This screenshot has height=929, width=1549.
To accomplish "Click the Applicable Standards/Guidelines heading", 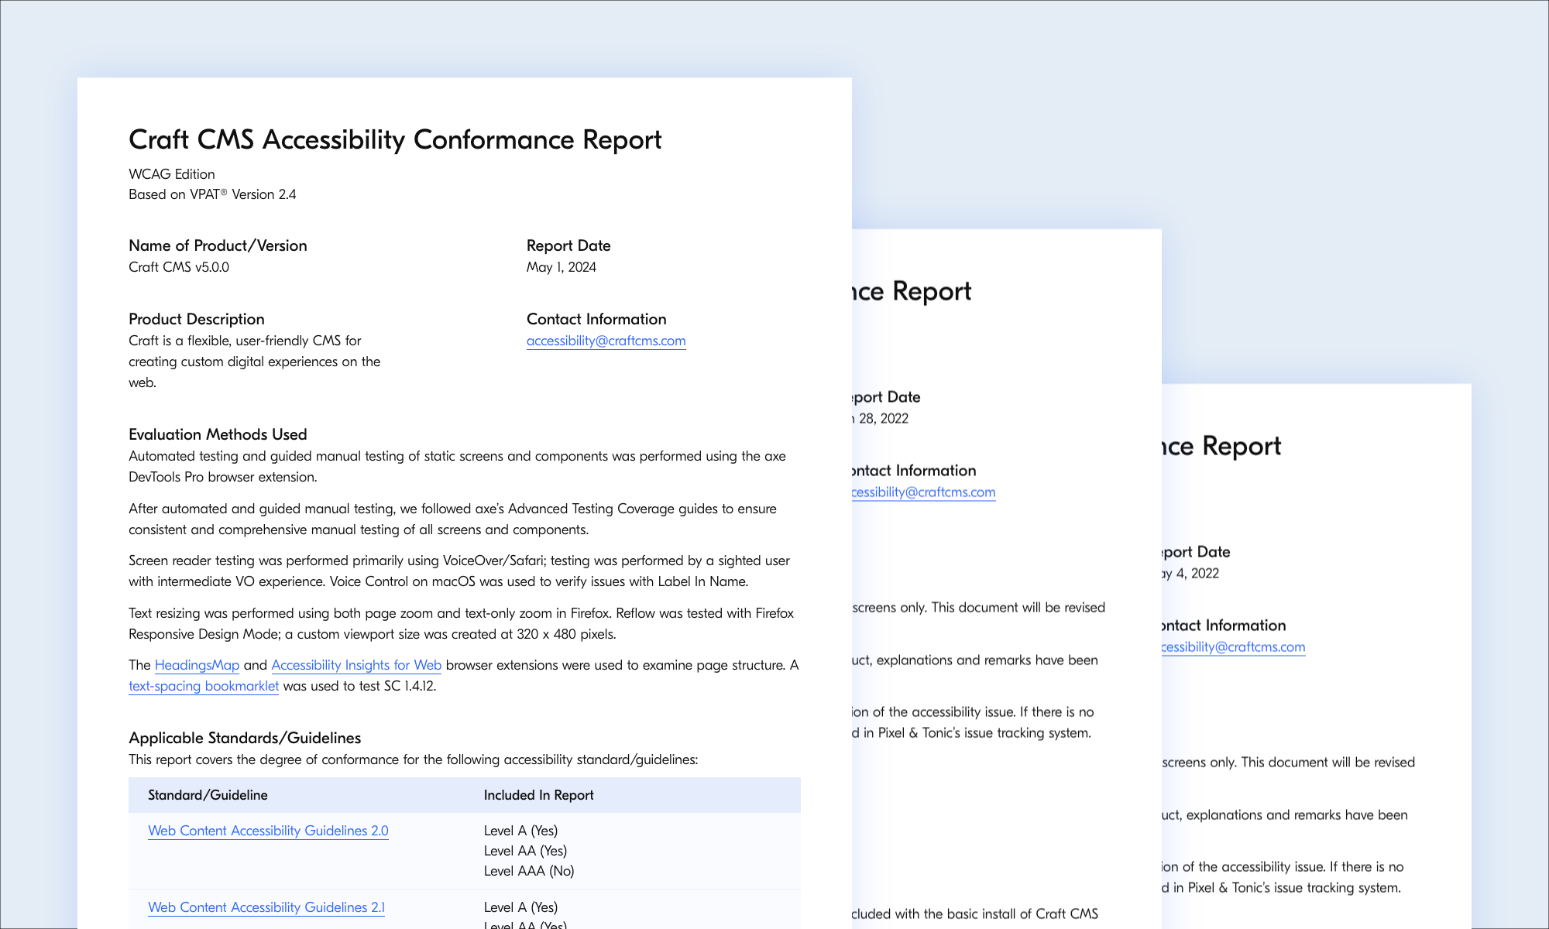I will [245, 738].
